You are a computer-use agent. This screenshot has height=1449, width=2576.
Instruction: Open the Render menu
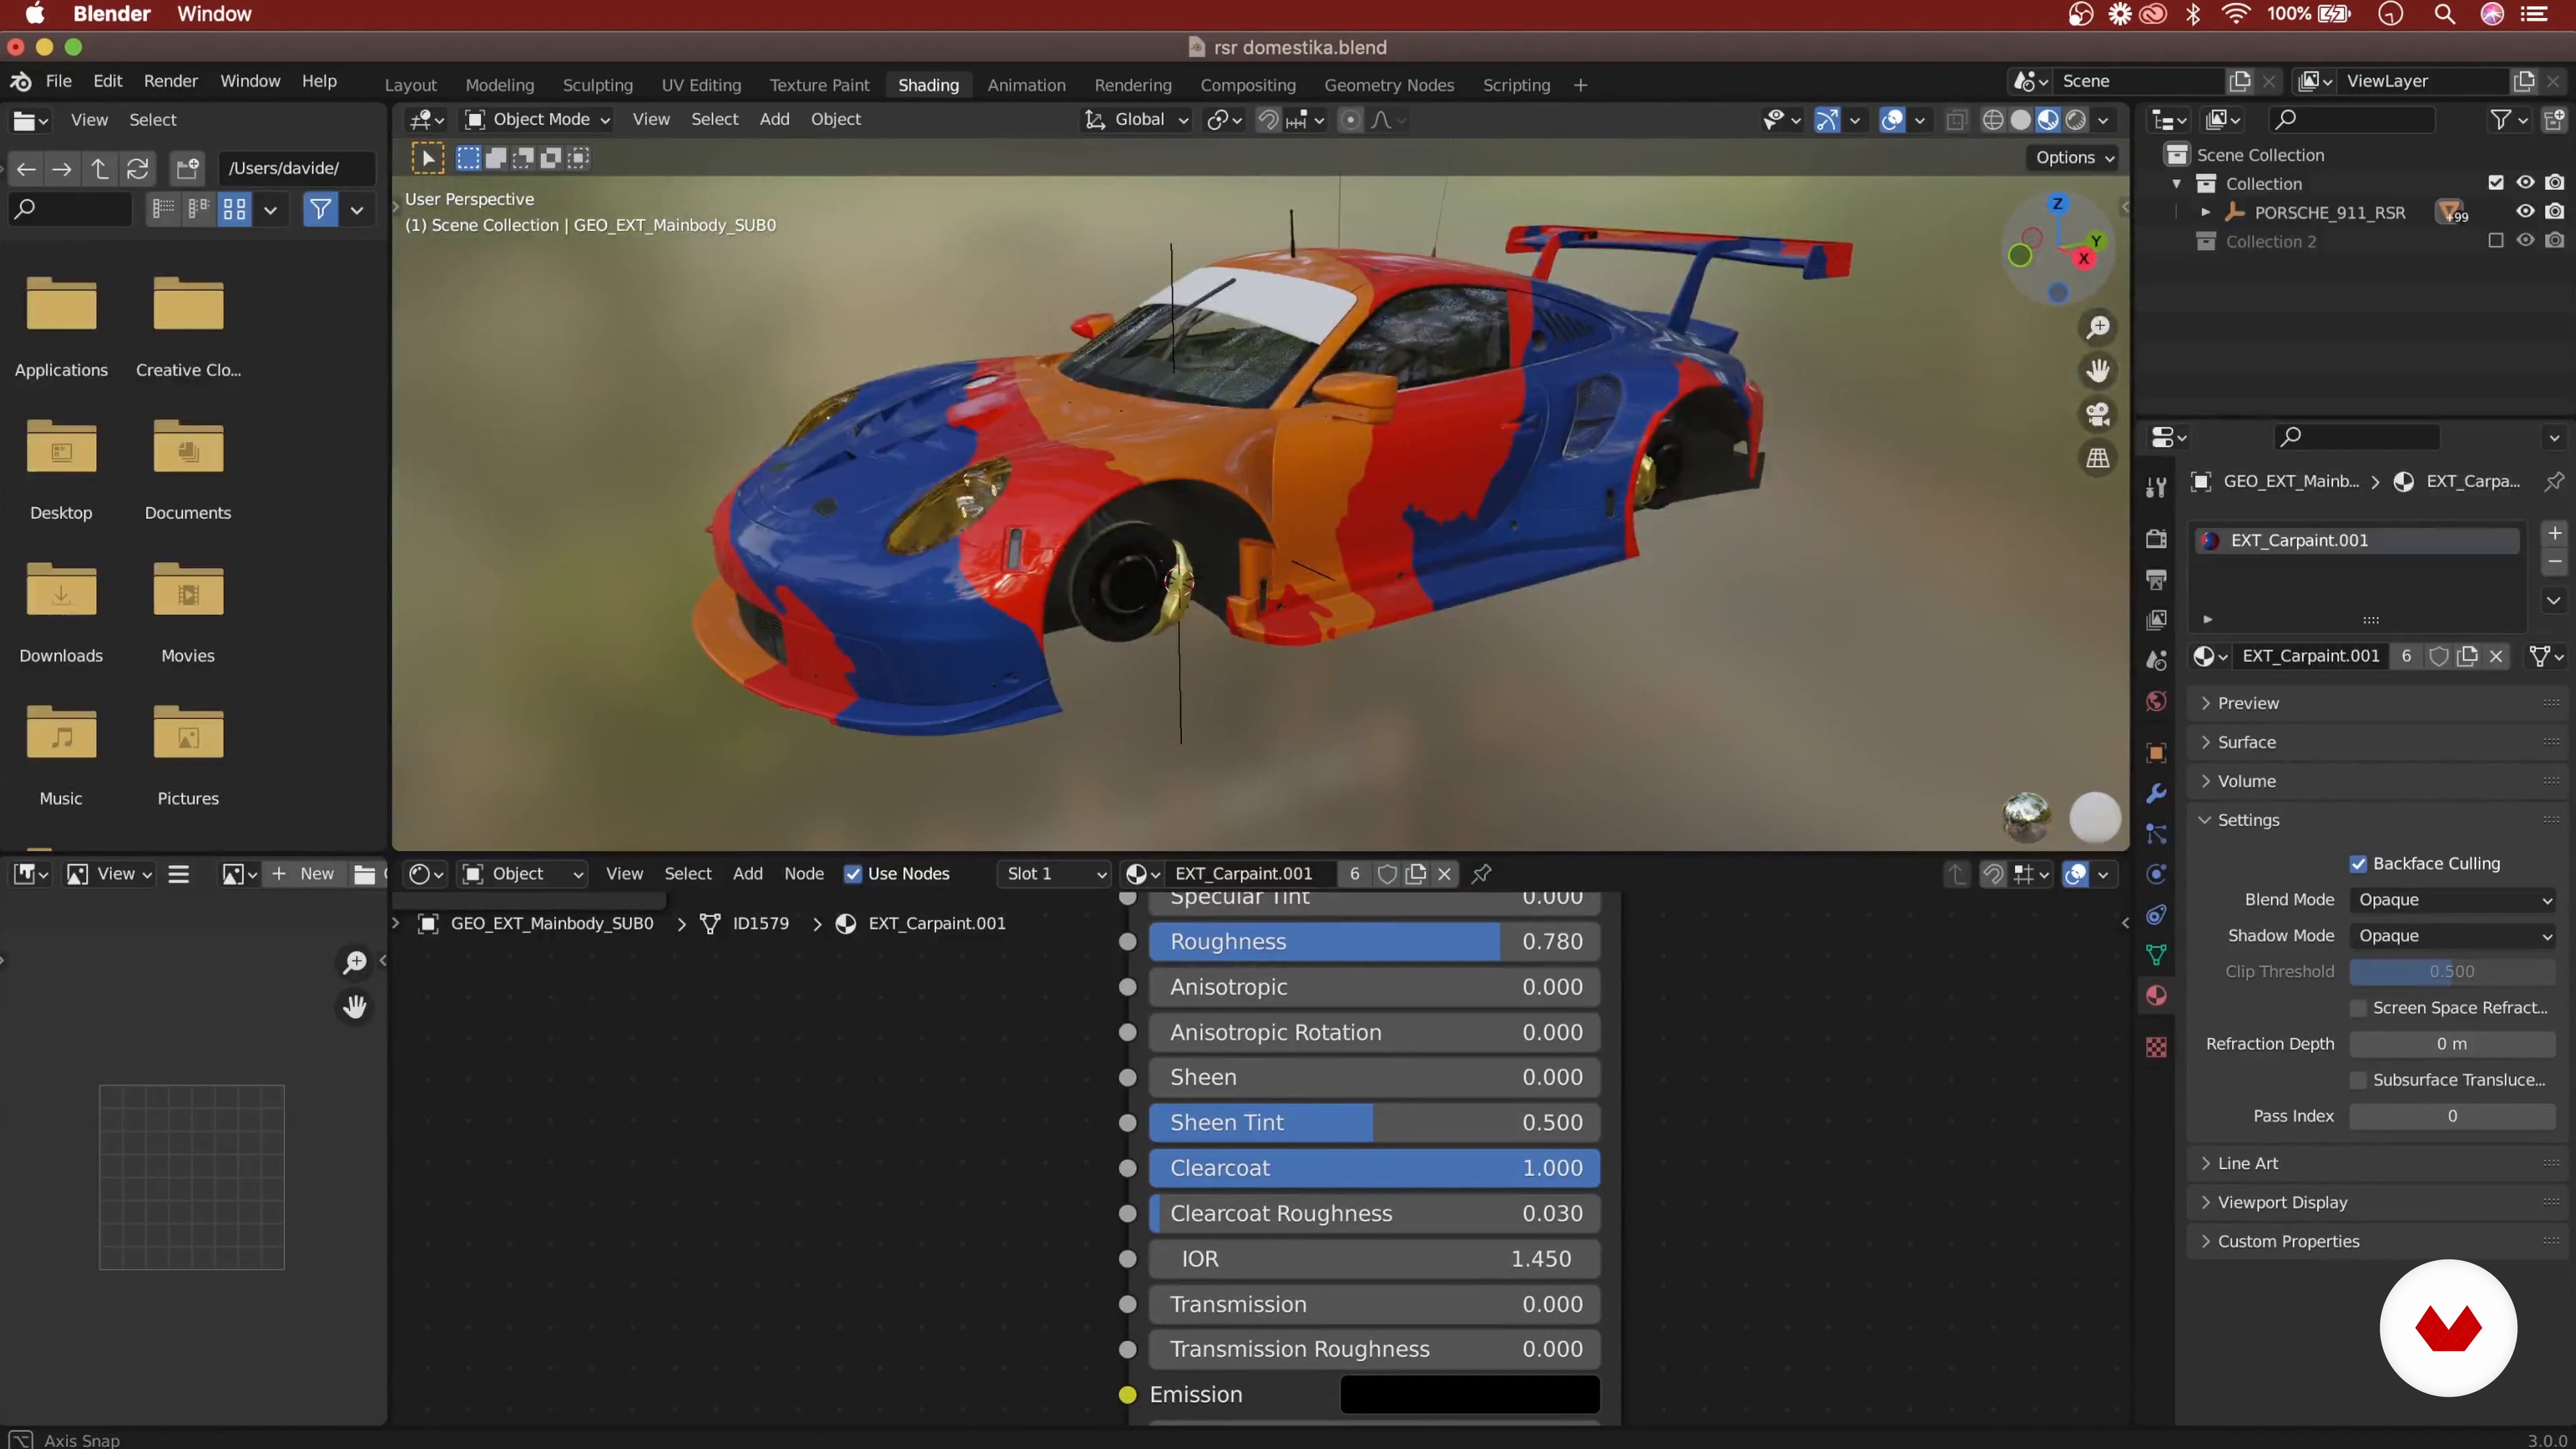[x=171, y=81]
